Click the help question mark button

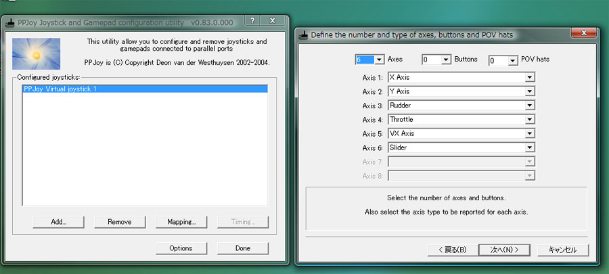(252, 21)
